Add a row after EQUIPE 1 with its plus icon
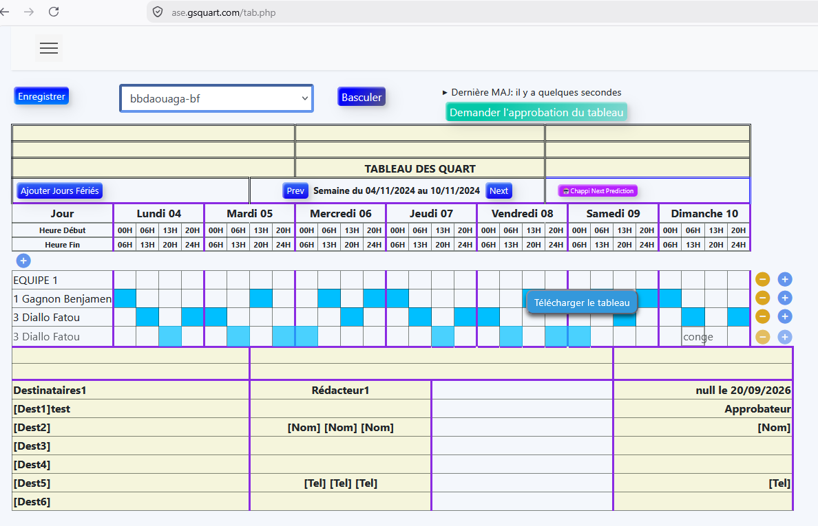818x526 pixels. [785, 279]
